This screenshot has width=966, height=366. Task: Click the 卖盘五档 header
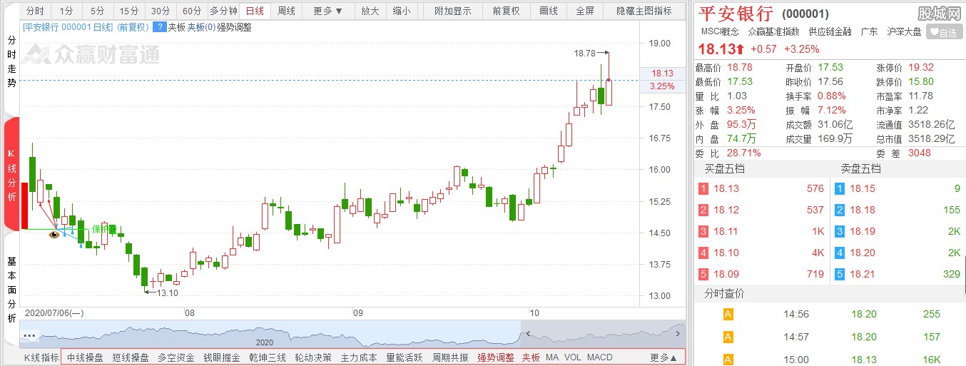tap(860, 169)
